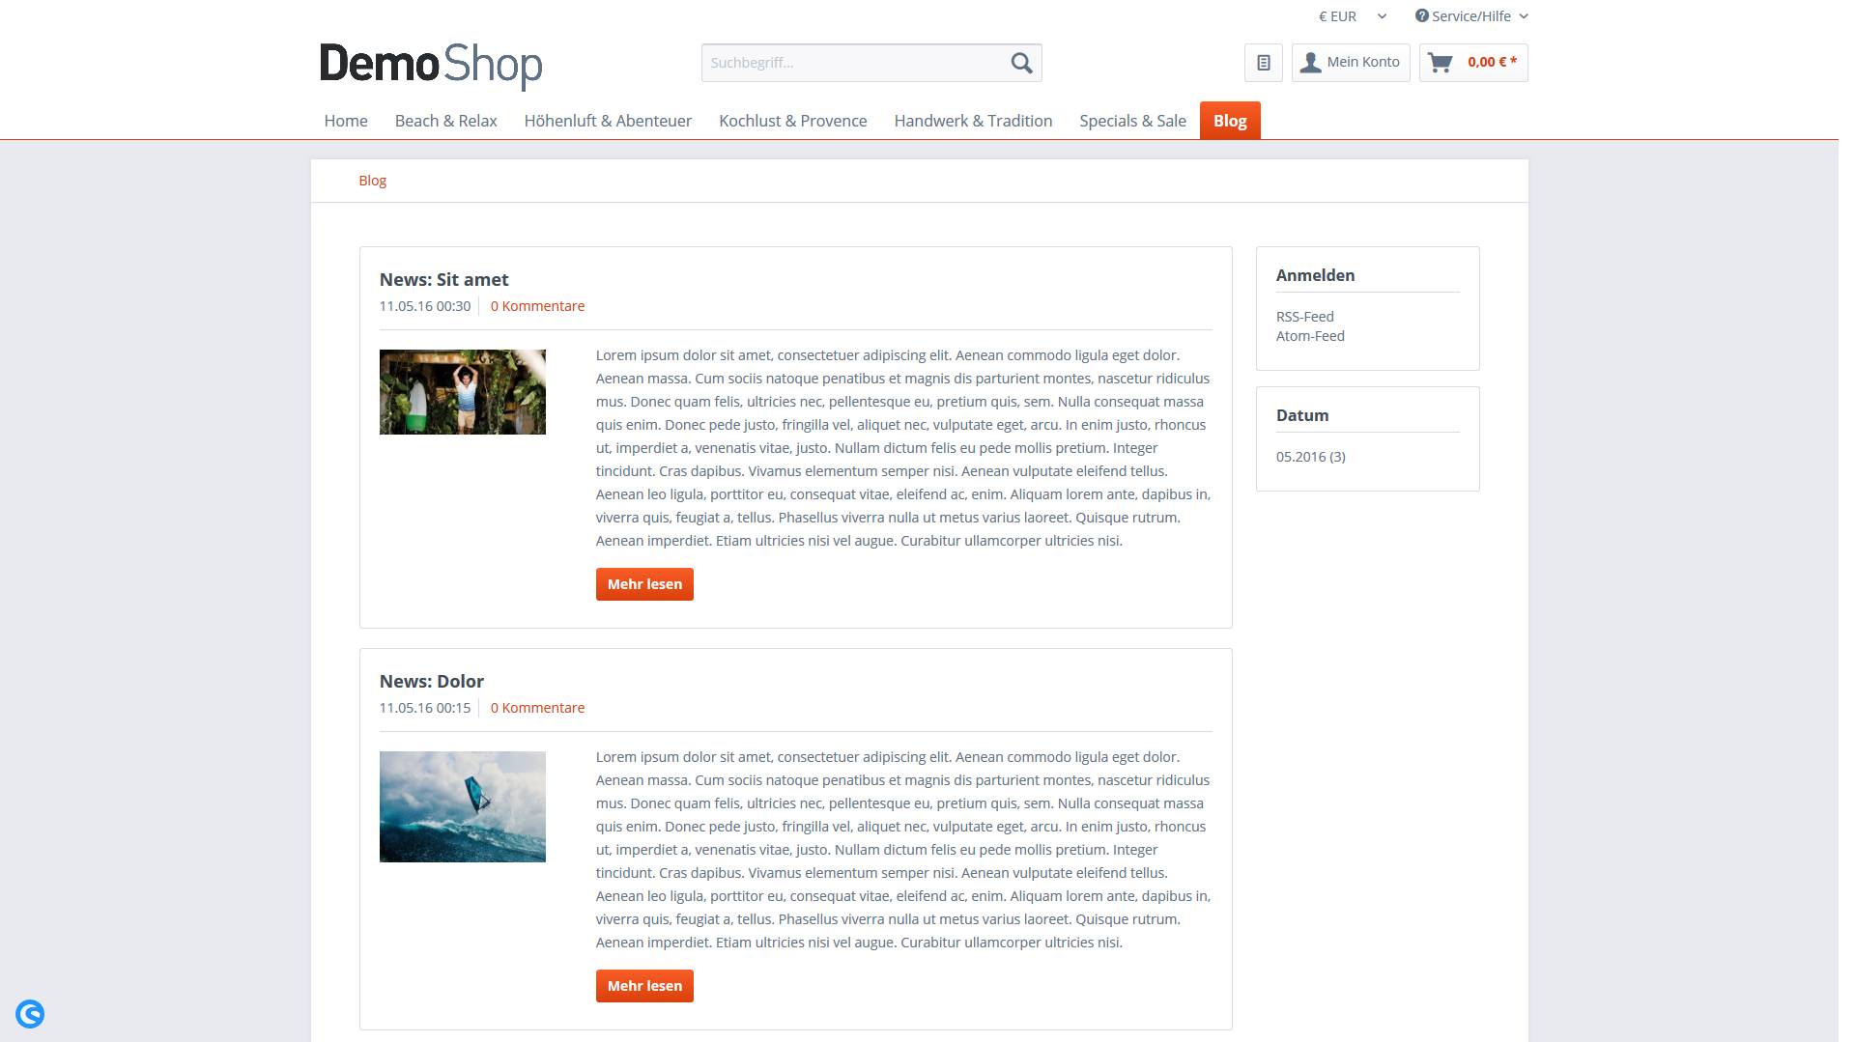Click Mehr lesen under News: Dolor
Image resolution: width=1855 pixels, height=1042 pixels.
tap(644, 986)
